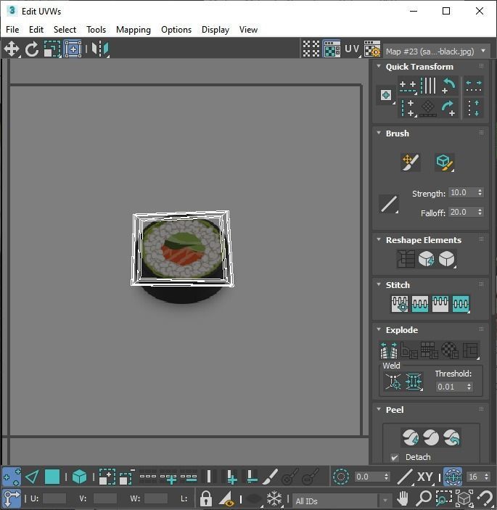Click the Relax custom icon
Image resolution: width=497 pixels, height=510 pixels.
click(x=447, y=259)
